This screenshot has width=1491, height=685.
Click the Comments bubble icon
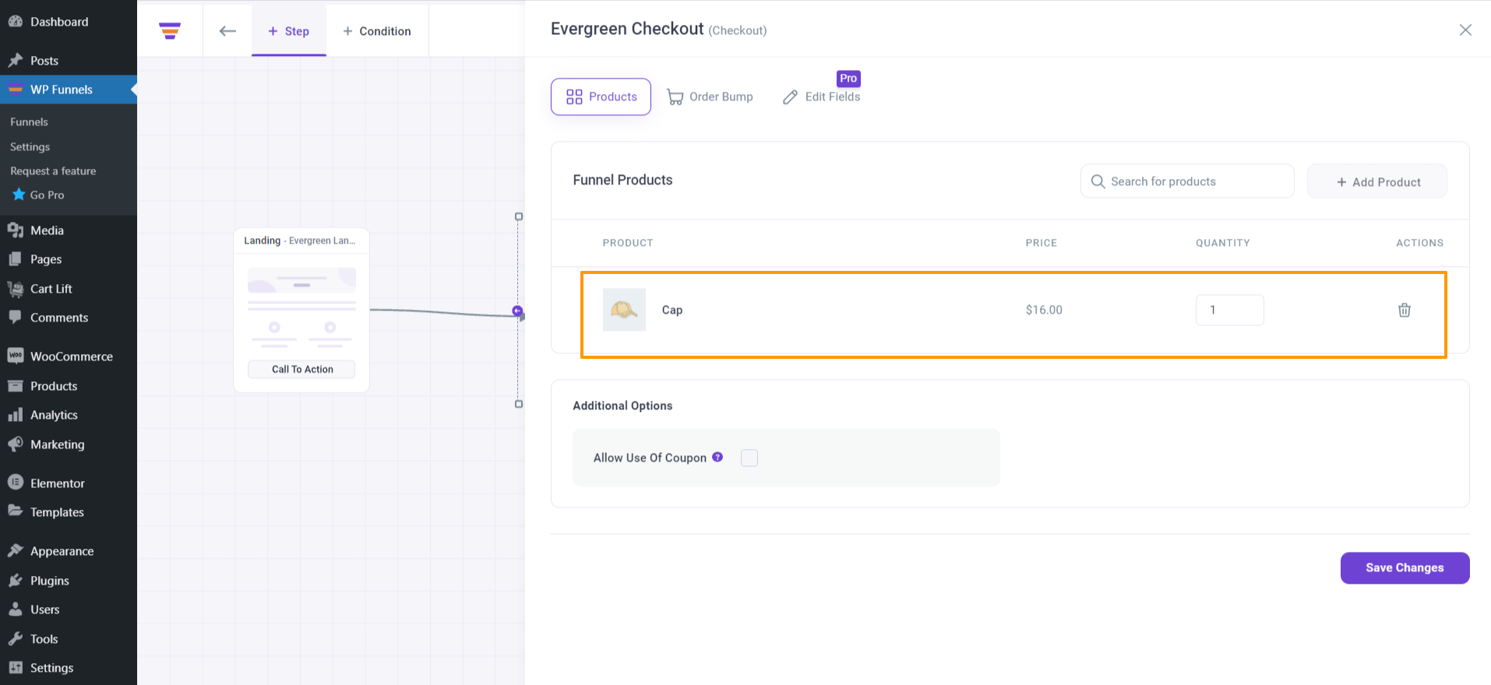(x=16, y=318)
